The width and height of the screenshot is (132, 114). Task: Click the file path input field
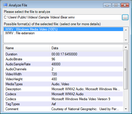point(62,17)
